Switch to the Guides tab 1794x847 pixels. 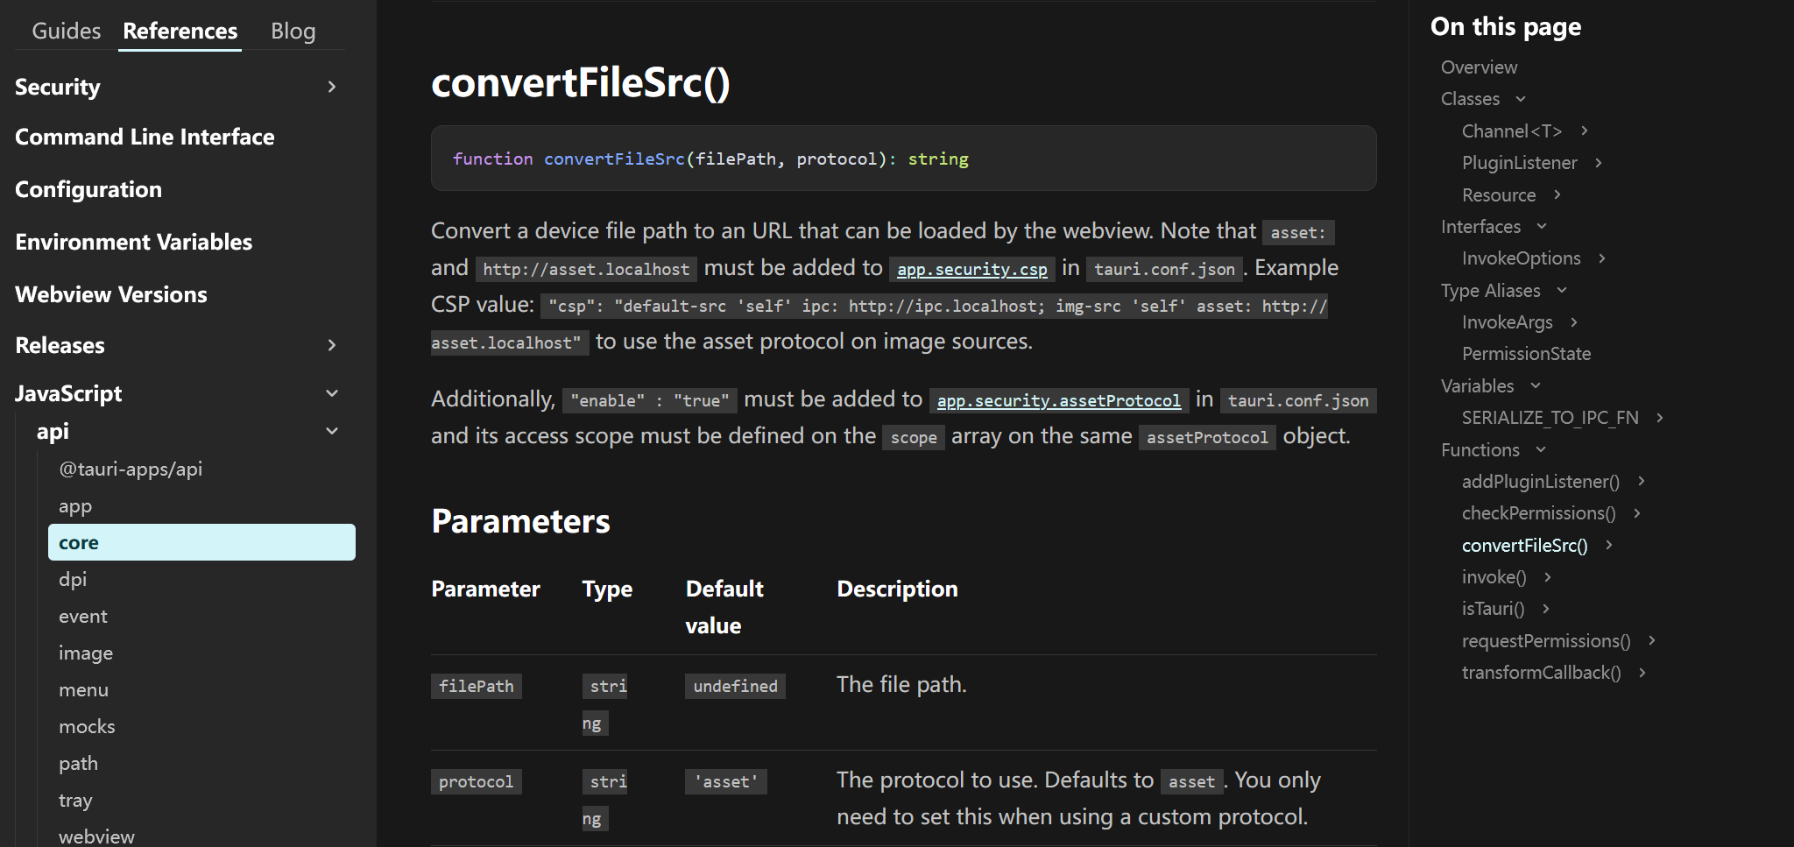tap(66, 32)
